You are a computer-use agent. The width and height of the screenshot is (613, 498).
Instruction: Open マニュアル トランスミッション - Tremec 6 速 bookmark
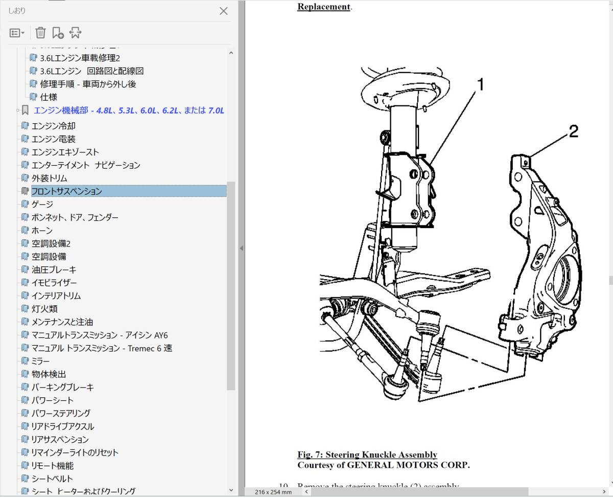click(102, 348)
